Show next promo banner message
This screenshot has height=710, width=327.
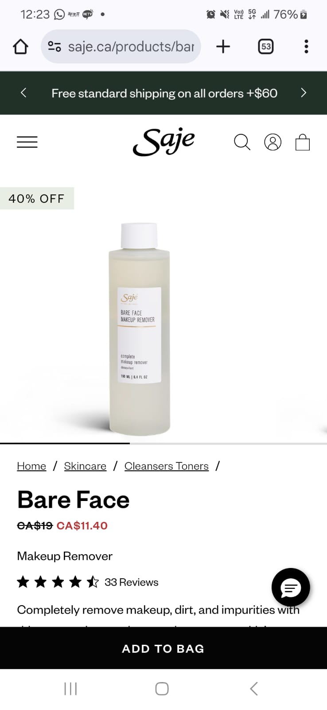coord(304,93)
